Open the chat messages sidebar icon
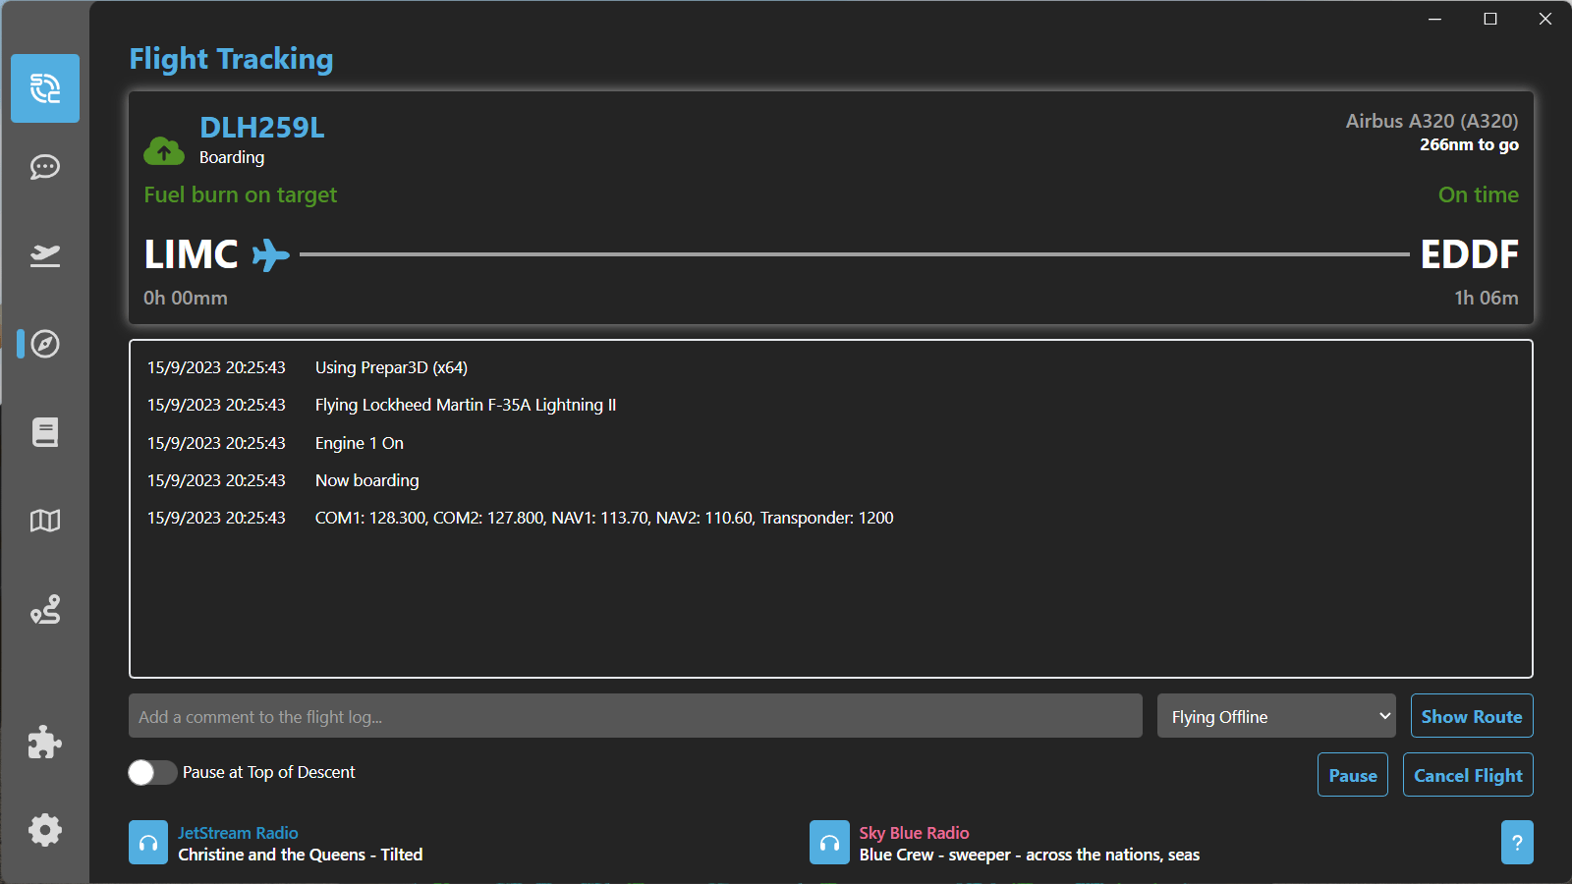This screenshot has height=884, width=1572. (x=45, y=167)
